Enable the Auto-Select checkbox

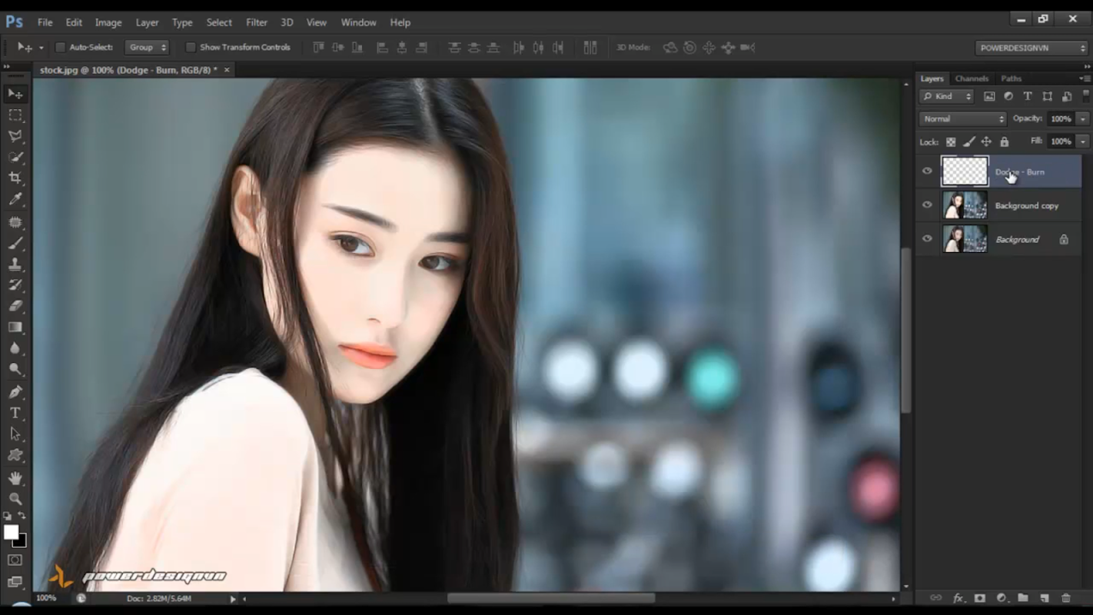click(x=60, y=48)
